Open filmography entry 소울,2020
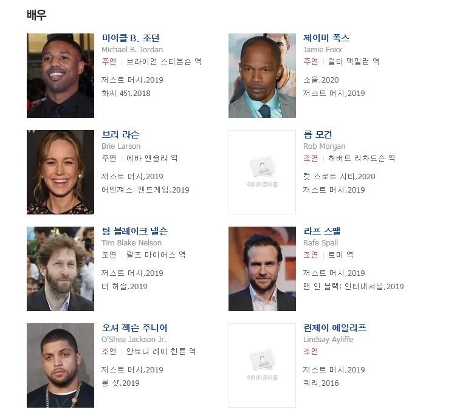 pyautogui.click(x=321, y=80)
